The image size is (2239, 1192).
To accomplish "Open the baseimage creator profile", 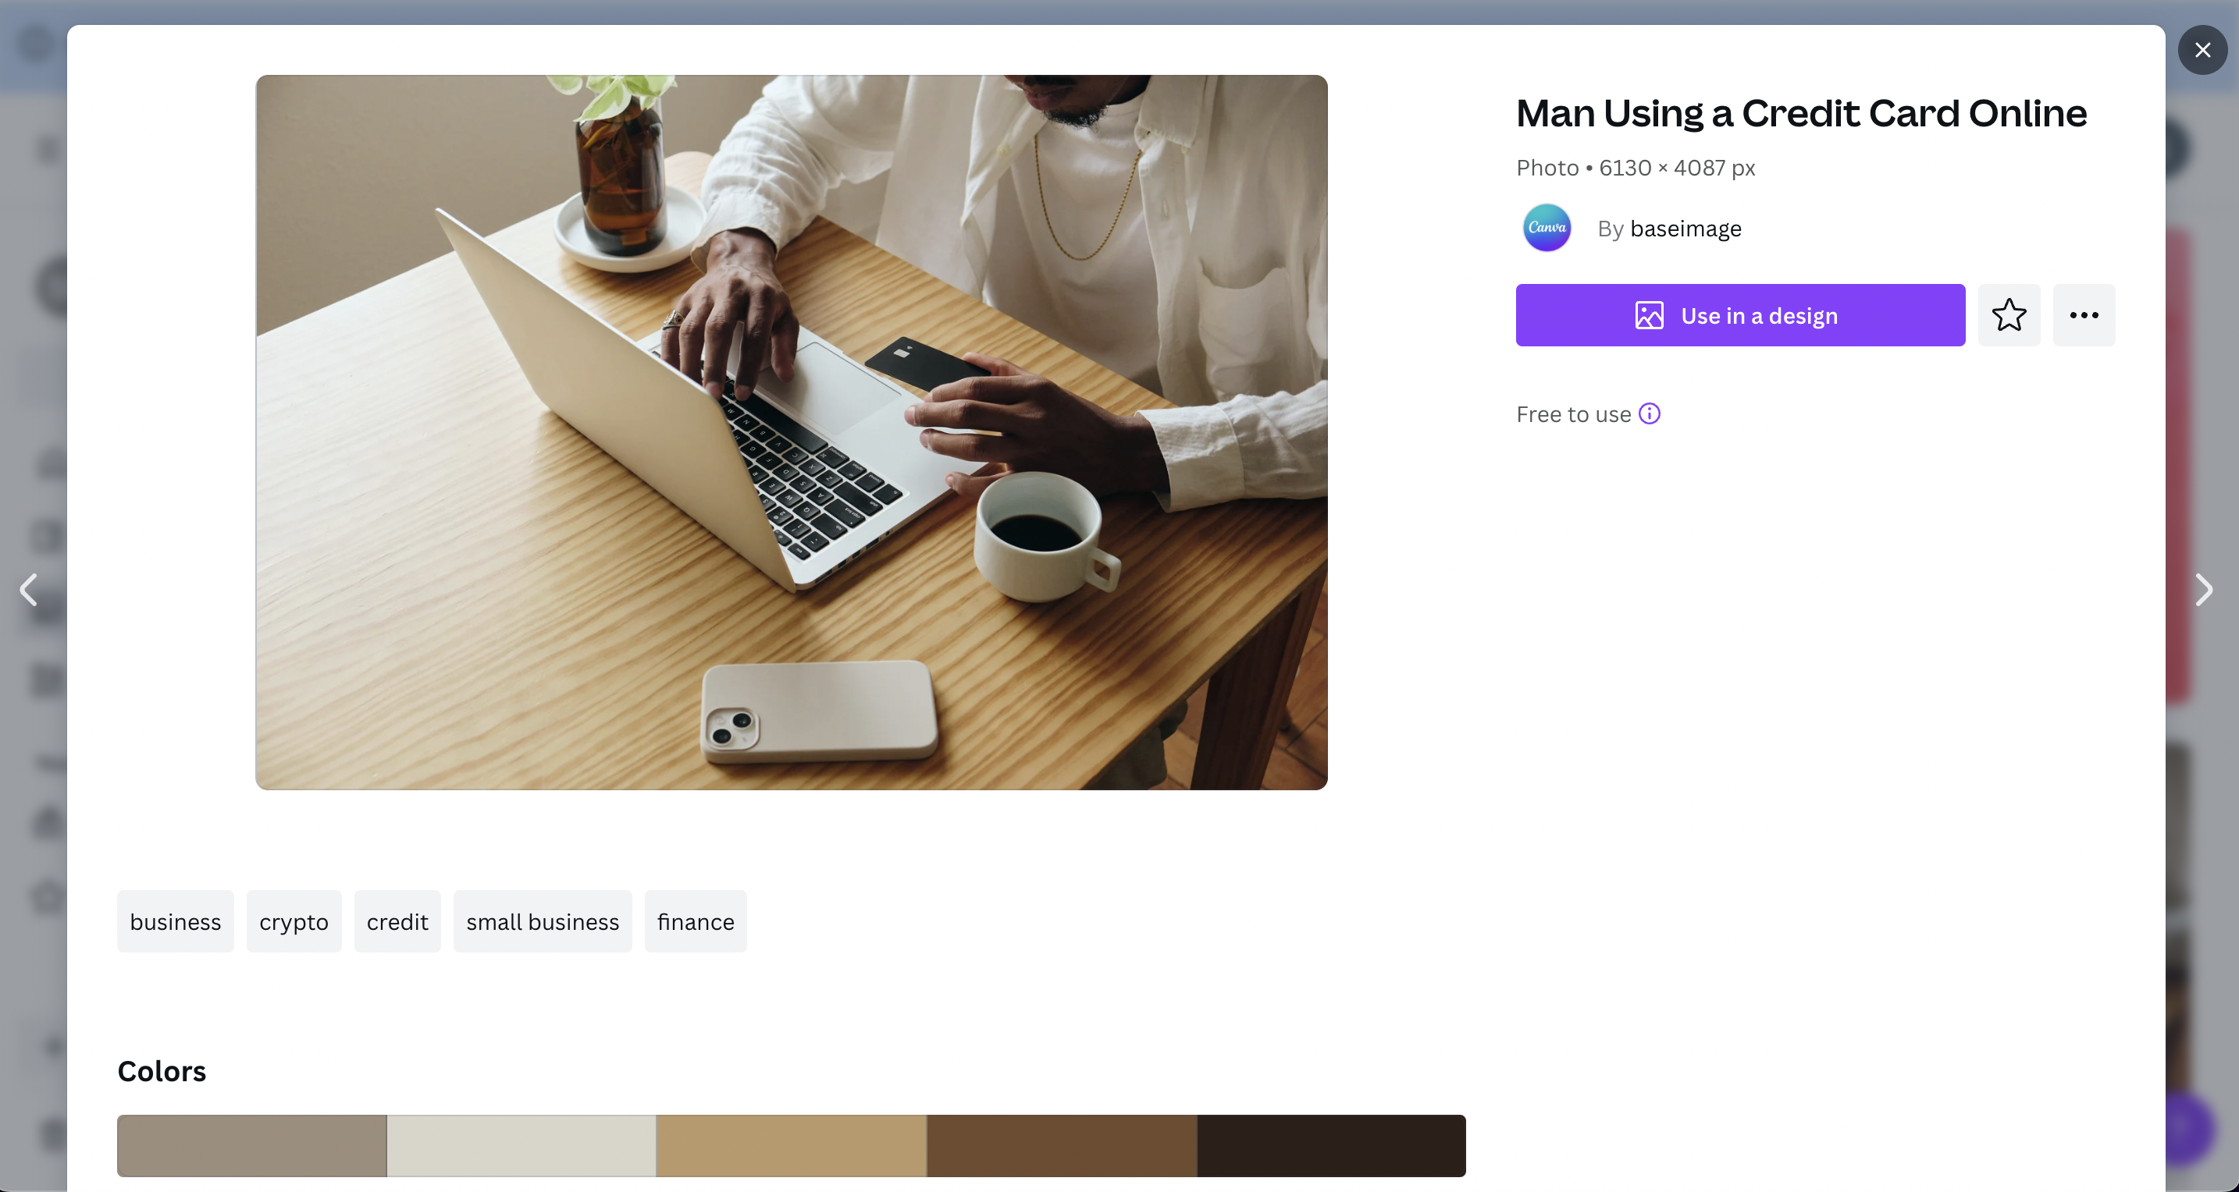I will pos(1685,229).
